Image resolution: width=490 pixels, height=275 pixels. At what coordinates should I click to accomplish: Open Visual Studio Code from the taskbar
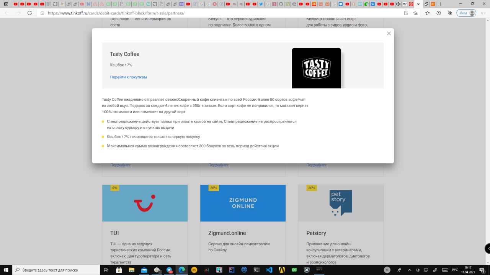(269, 270)
